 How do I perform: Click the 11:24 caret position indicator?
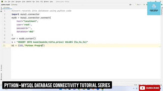tap(135, 85)
